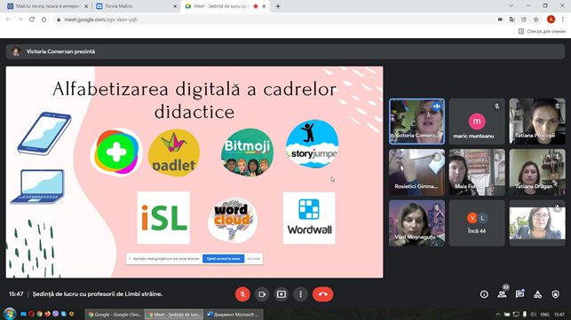The height and width of the screenshot is (320, 571).
Task: Select the Rosietici Gimna... video tile
Action: pos(417,172)
